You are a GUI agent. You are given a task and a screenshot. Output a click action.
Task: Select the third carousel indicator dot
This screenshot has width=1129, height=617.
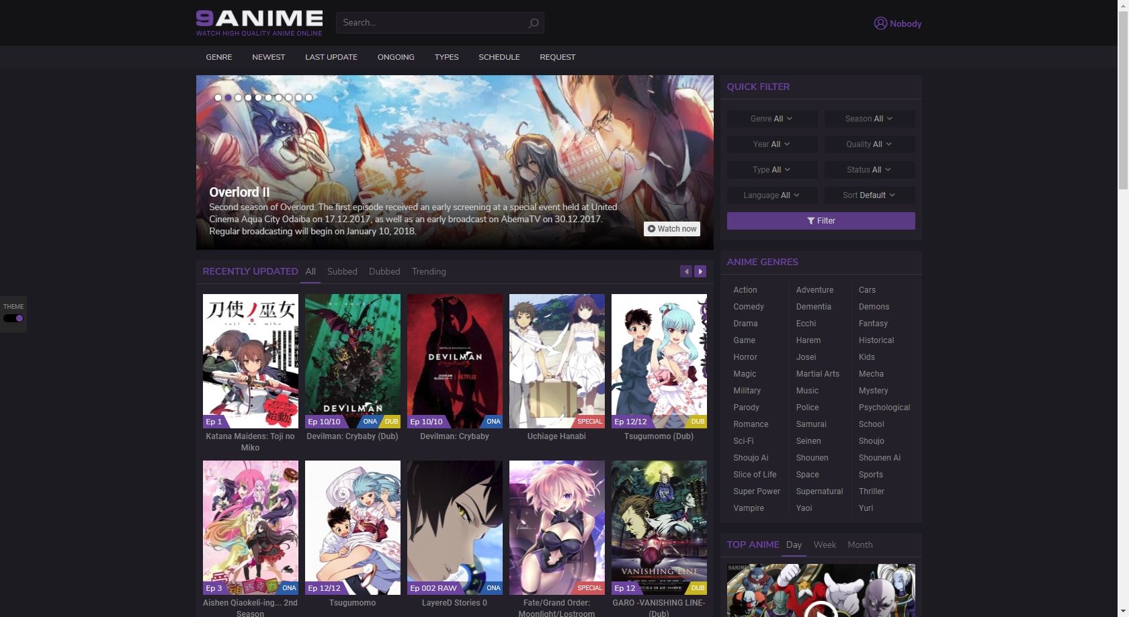[x=238, y=97]
